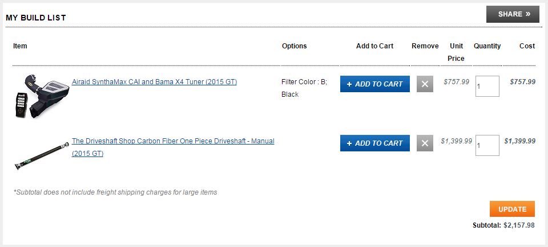This screenshot has height=247, width=548.
Task: Add the Carbon Fiber Driveshaft to cart
Action: tap(374, 143)
